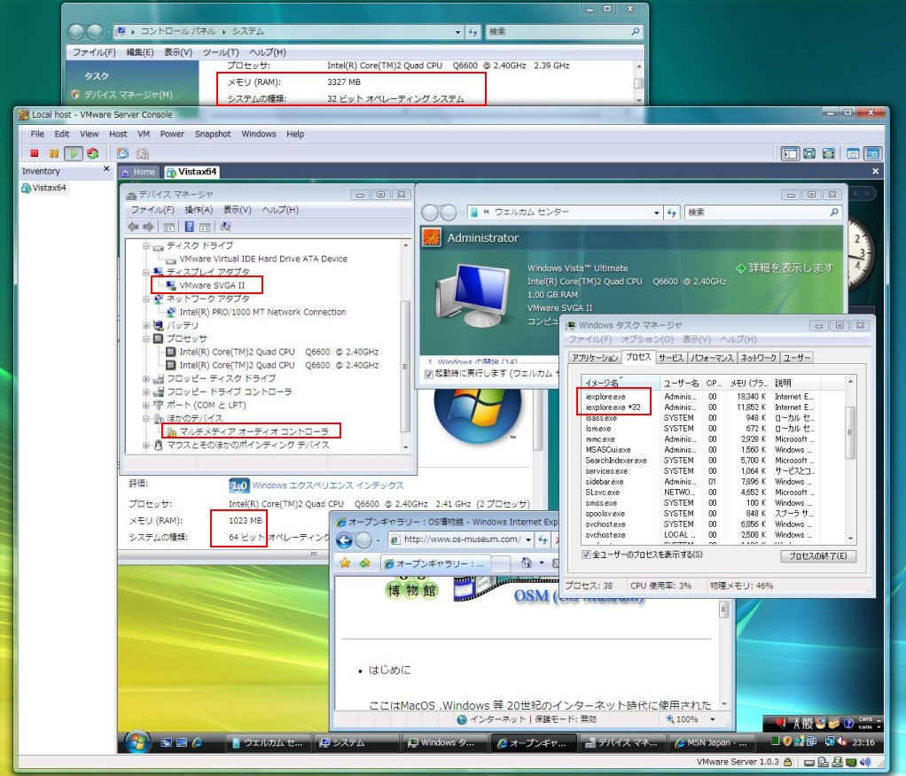Select the Vistax64 VM tab

tap(191, 172)
